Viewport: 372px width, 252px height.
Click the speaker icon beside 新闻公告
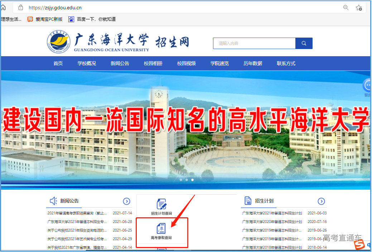pyautogui.click(x=53, y=201)
